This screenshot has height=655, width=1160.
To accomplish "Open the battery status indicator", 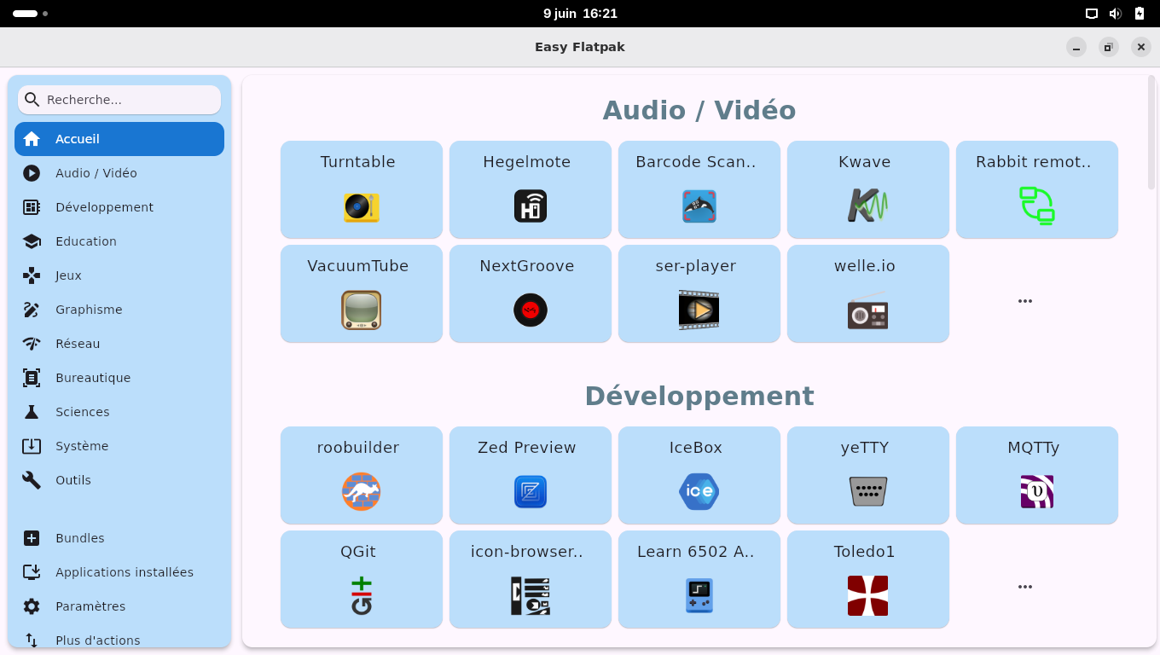I will [x=1140, y=14].
